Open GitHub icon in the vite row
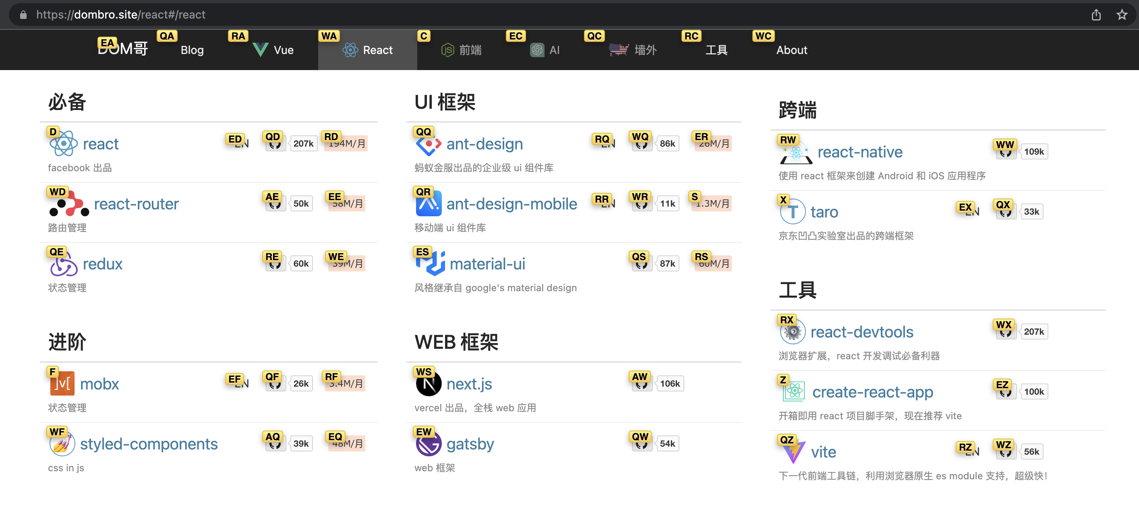Image resolution: width=1139 pixels, height=526 pixels. [1005, 452]
